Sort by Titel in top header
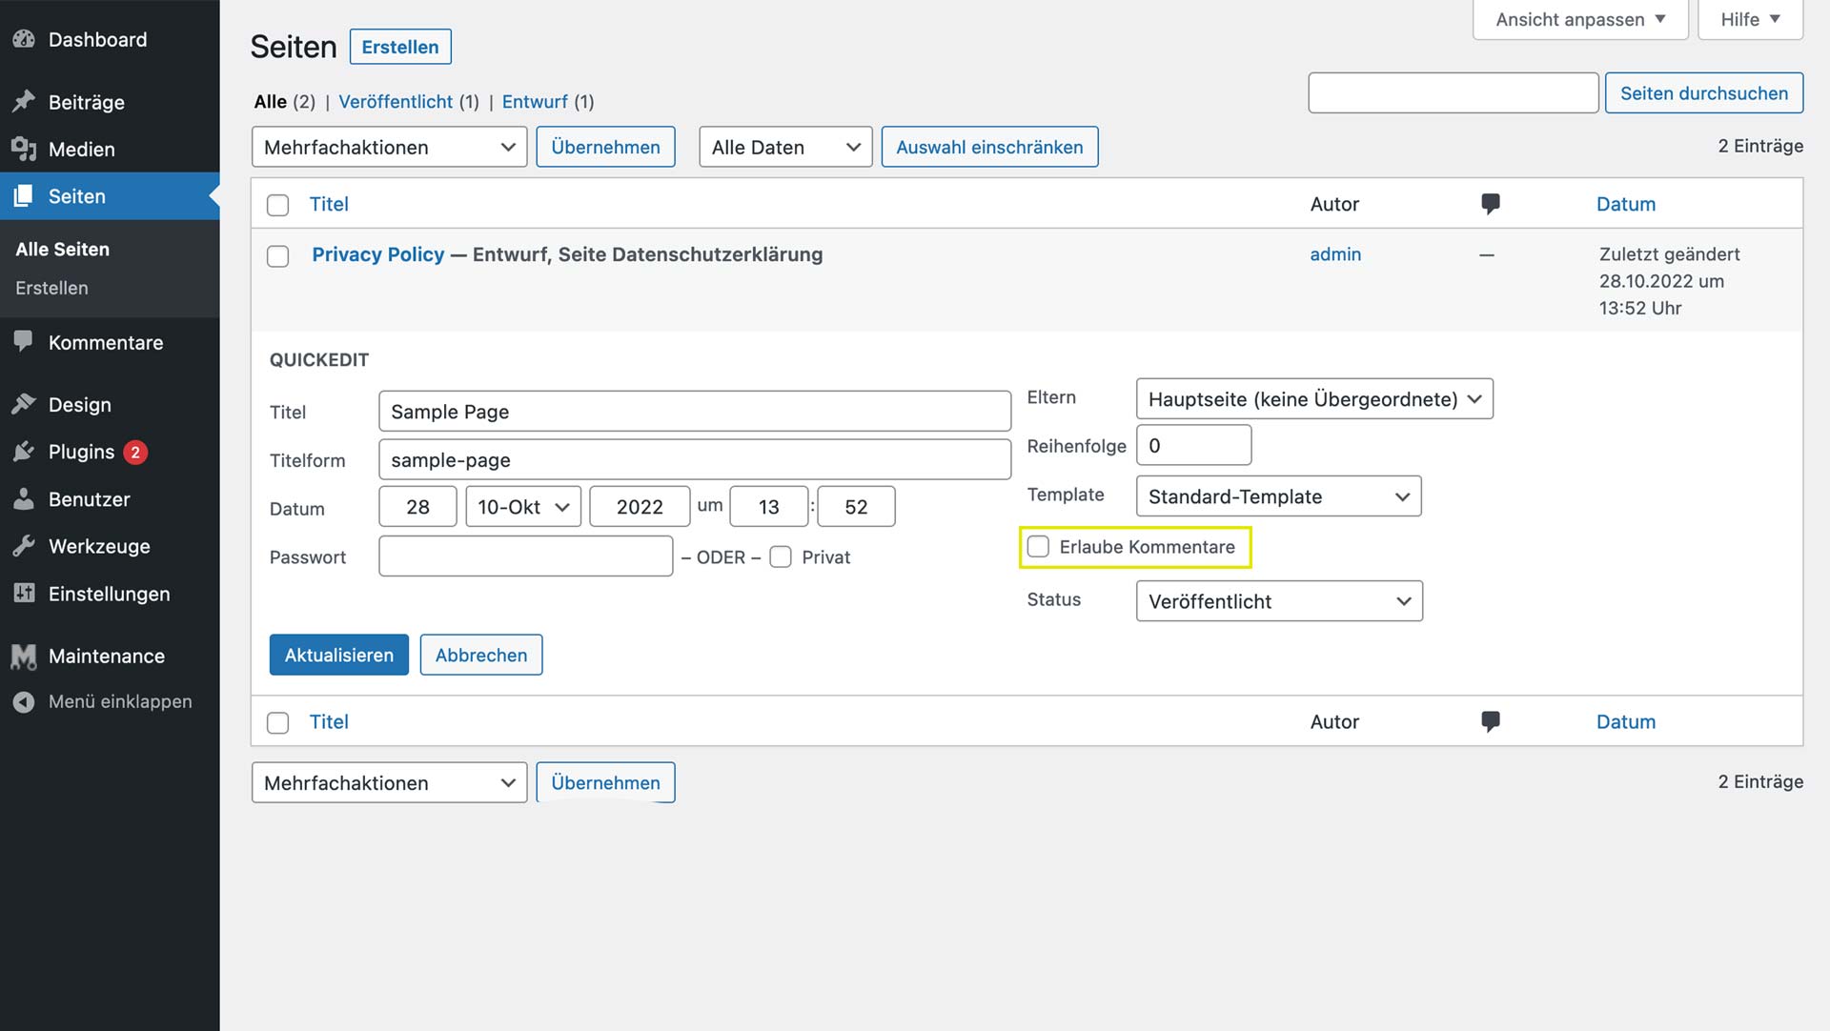Screen dimensions: 1830x1031 pyautogui.click(x=329, y=204)
